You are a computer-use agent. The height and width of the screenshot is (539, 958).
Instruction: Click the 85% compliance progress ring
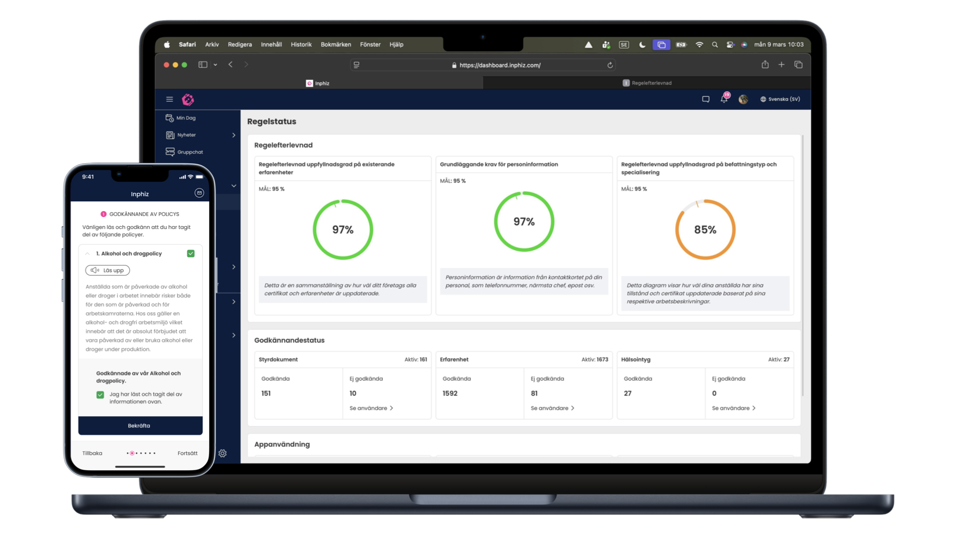[705, 230]
